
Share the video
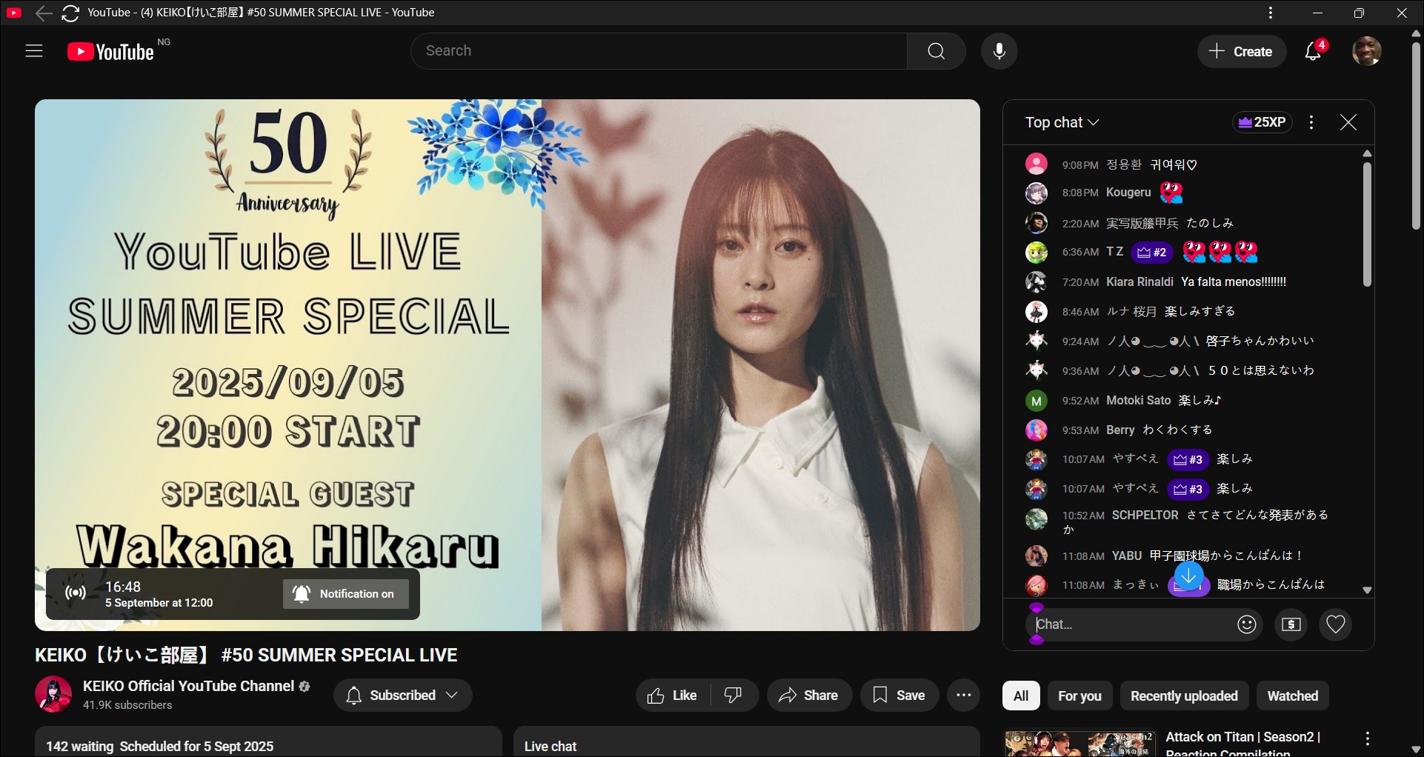pyautogui.click(x=809, y=696)
